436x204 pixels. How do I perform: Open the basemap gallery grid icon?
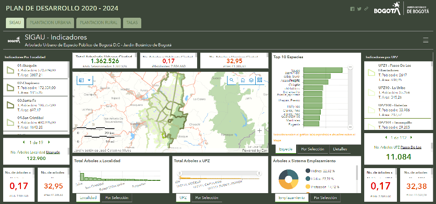[x=260, y=80]
